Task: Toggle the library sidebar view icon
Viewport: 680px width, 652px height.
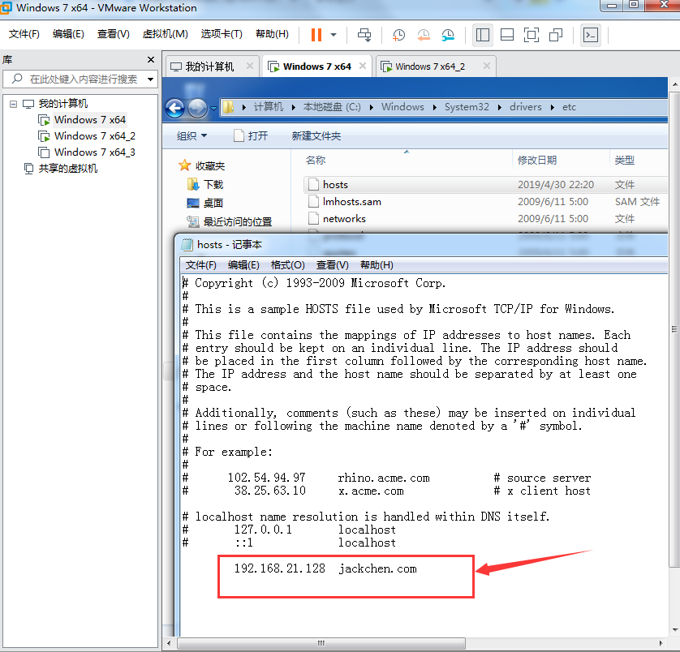Action: (482, 35)
